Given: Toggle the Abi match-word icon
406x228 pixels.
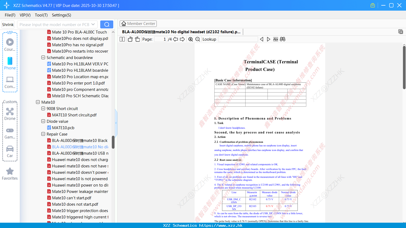Looking at the screenshot, I should [x=276, y=39].
